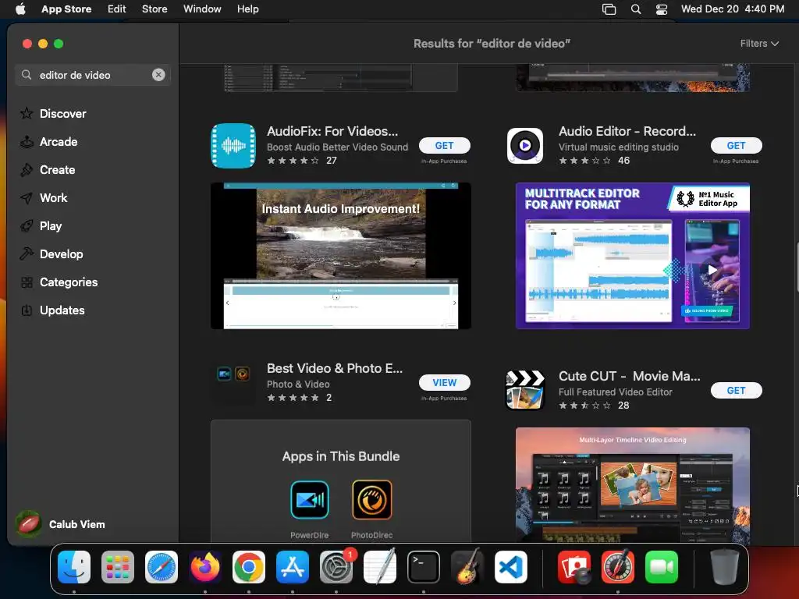View the Best Video & Photo bundle
The height and width of the screenshot is (599, 799).
444,382
